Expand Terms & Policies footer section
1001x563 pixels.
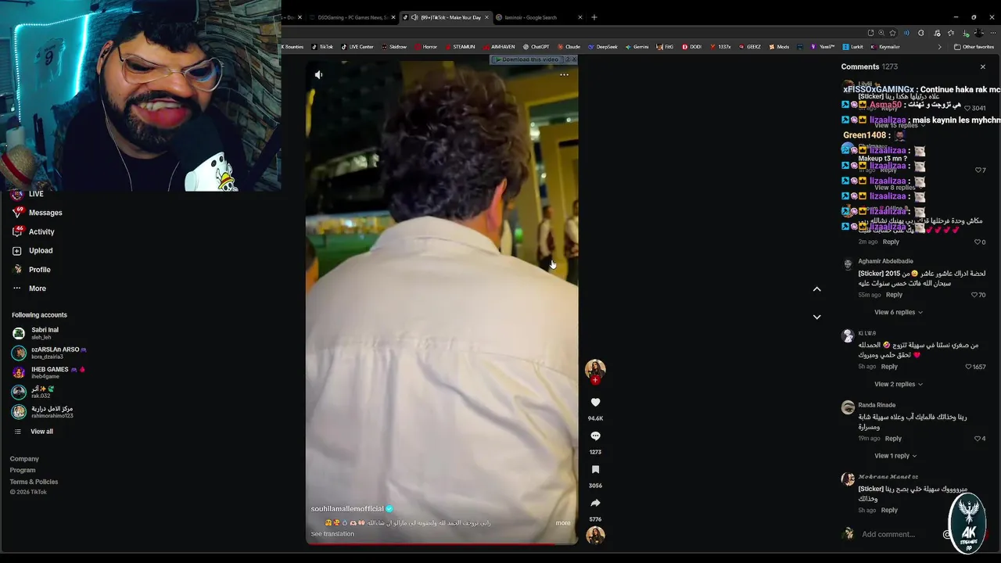pos(34,482)
